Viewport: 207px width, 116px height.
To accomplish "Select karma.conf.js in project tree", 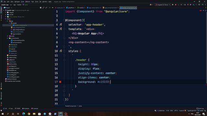I will (x=12, y=64).
